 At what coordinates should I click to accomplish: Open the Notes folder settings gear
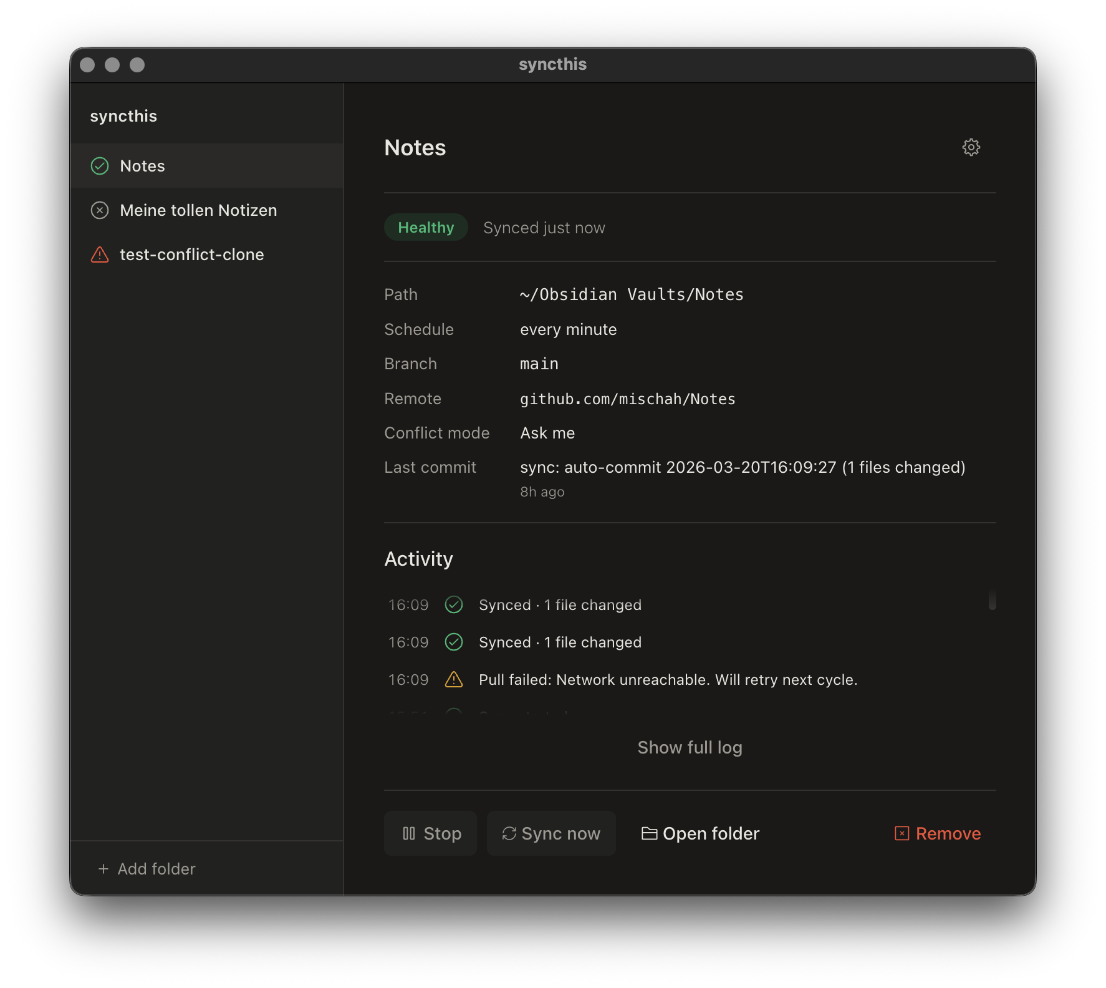971,147
